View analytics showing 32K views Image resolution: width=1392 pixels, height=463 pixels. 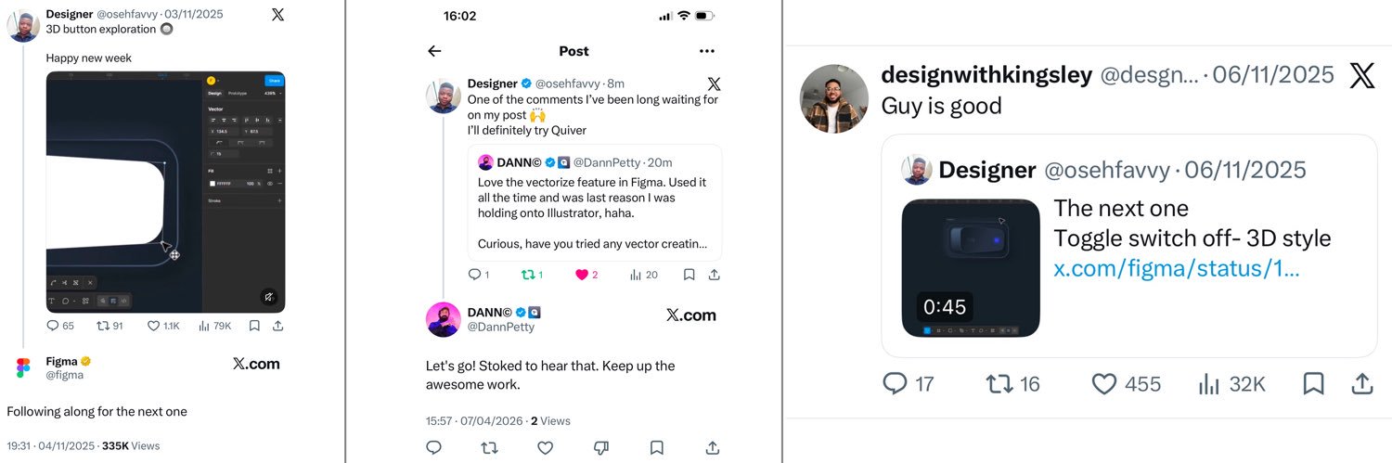pos(1232,383)
